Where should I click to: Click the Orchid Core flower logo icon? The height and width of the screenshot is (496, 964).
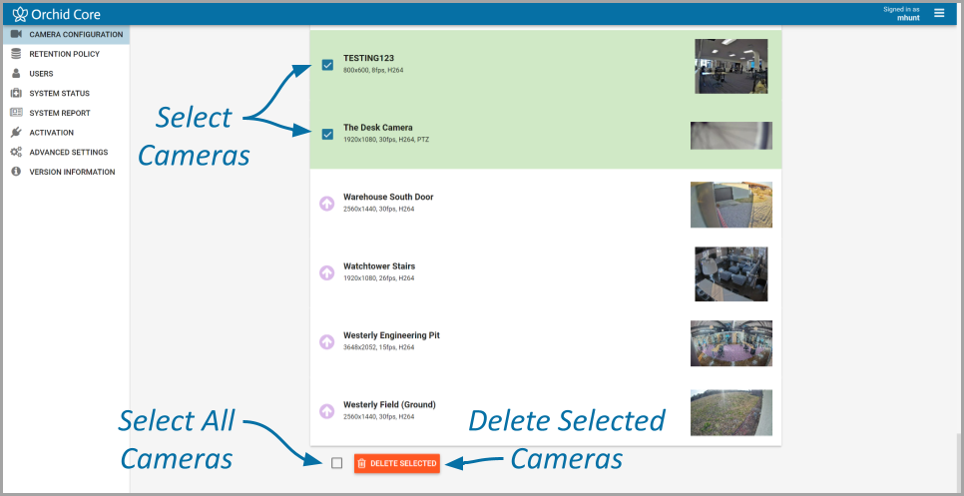(20, 14)
